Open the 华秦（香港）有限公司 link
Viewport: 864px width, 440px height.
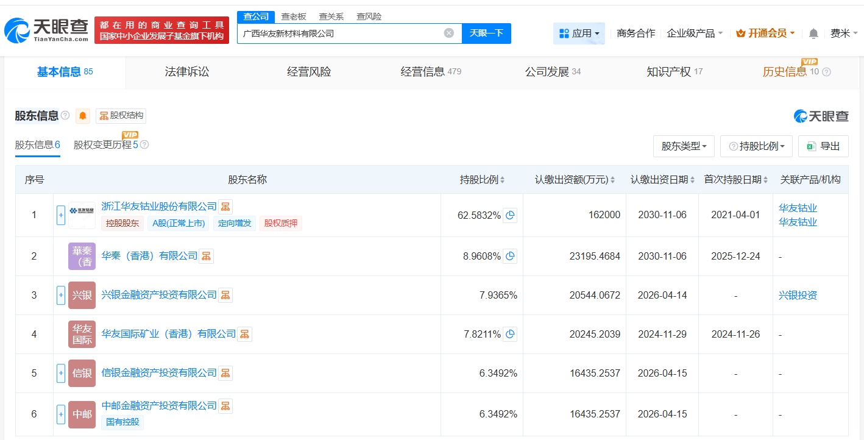point(150,256)
